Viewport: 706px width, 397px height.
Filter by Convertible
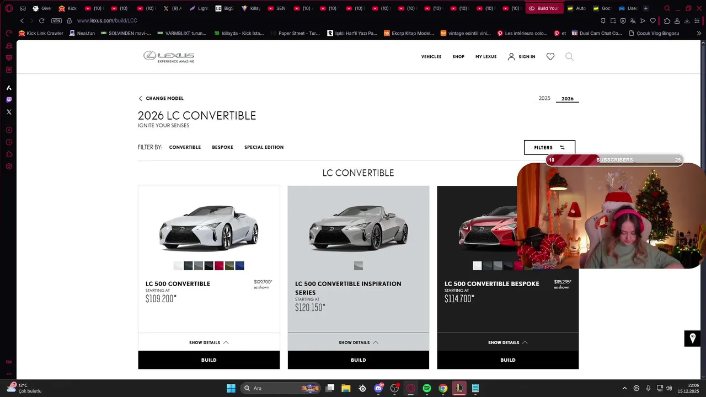click(185, 147)
